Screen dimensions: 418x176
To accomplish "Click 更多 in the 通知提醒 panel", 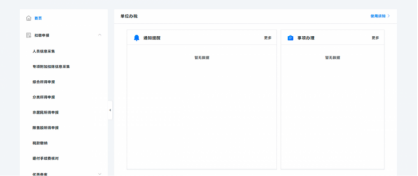I will (x=268, y=38).
